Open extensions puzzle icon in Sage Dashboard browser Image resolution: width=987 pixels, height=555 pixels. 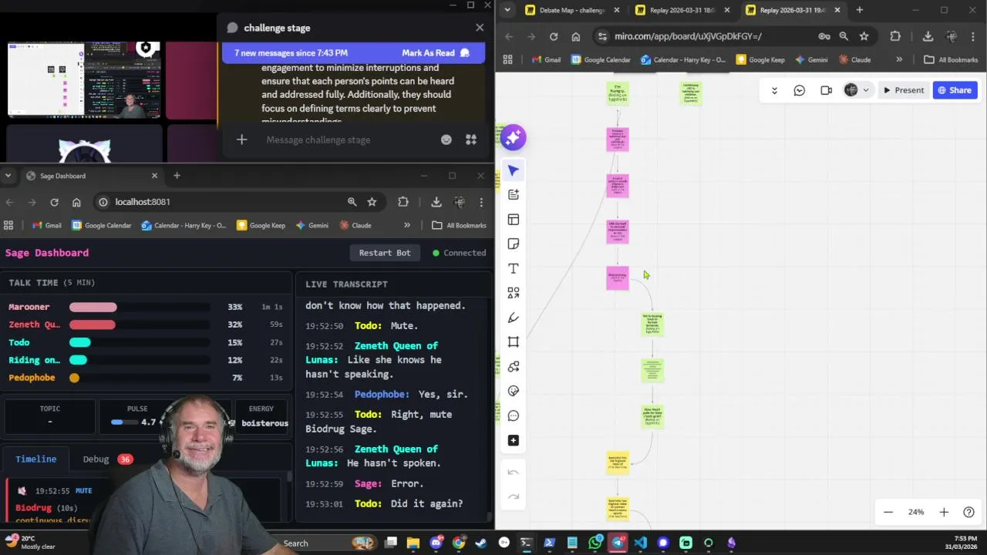pyautogui.click(x=403, y=202)
